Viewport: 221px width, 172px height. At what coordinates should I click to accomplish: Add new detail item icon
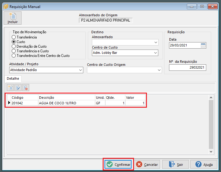click(10, 88)
